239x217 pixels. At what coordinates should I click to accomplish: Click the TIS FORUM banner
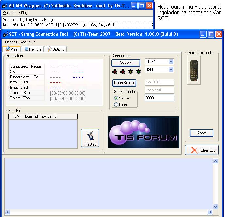(x=144, y=132)
